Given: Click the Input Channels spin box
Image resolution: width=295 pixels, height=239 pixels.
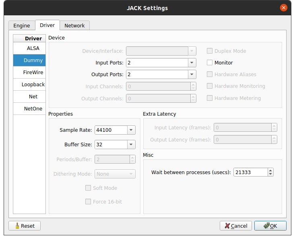Looking at the screenshot, I should [x=161, y=86].
